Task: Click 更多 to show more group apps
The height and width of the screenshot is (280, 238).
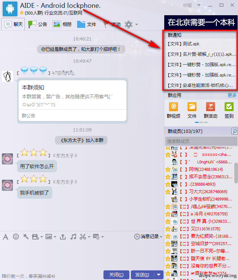Action: tap(232, 95)
